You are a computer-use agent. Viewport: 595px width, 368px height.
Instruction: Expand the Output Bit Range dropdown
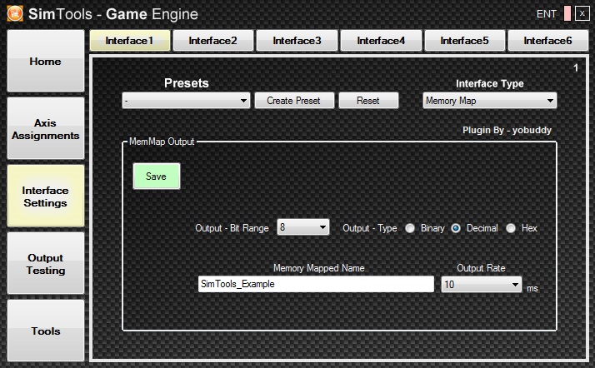click(303, 227)
